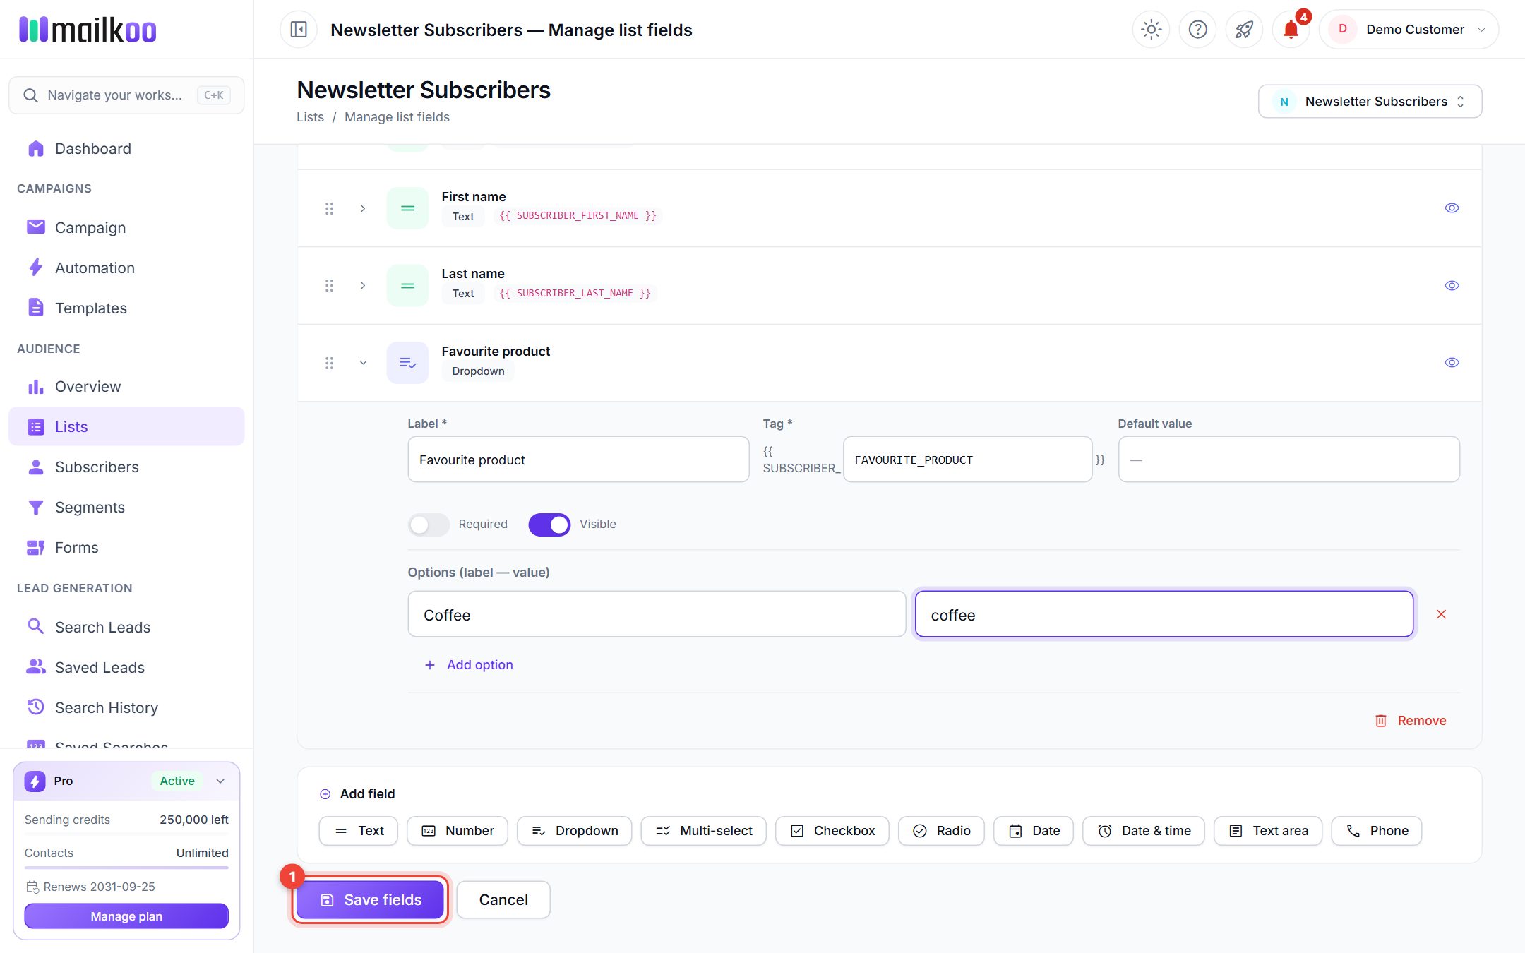Grab drag handle of Last name row
Viewport: 1525px width, 953px height.
[x=329, y=285]
